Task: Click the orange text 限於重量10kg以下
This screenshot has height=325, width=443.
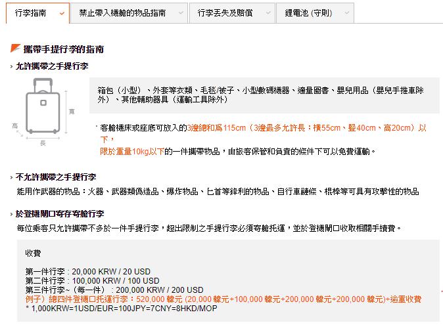Action: pos(132,152)
